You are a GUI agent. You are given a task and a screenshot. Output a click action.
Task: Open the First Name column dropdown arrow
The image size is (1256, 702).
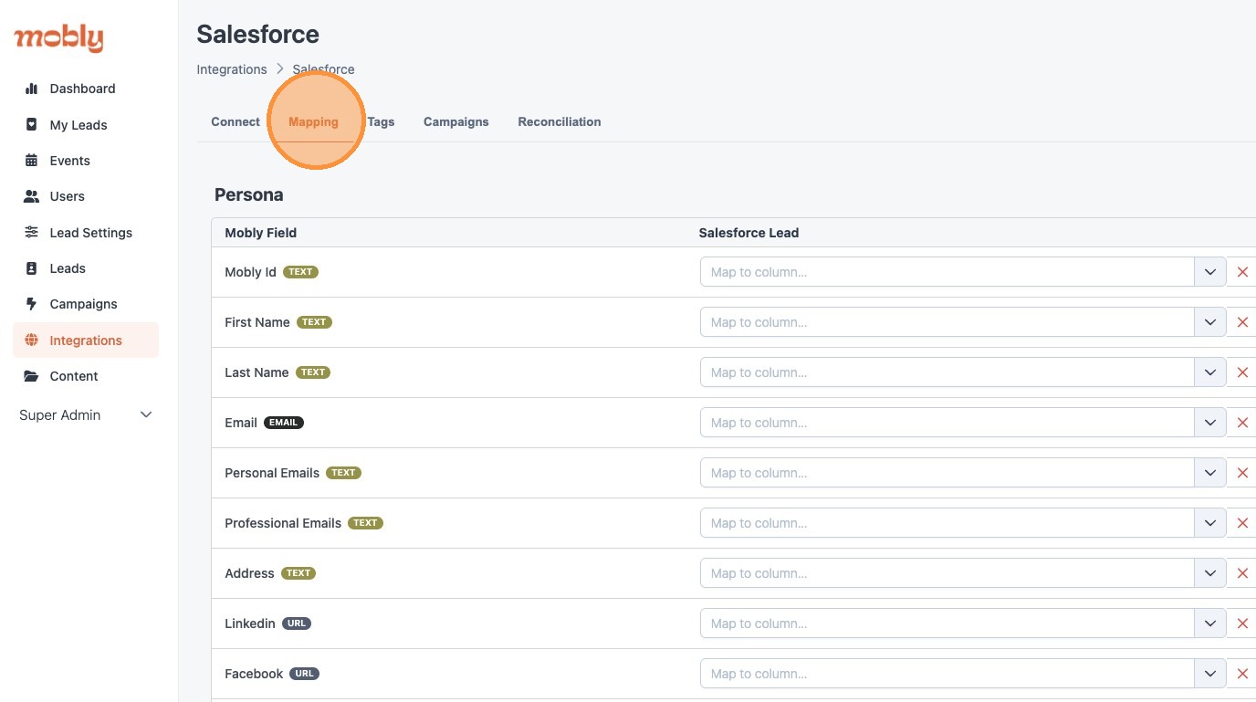pos(1209,322)
